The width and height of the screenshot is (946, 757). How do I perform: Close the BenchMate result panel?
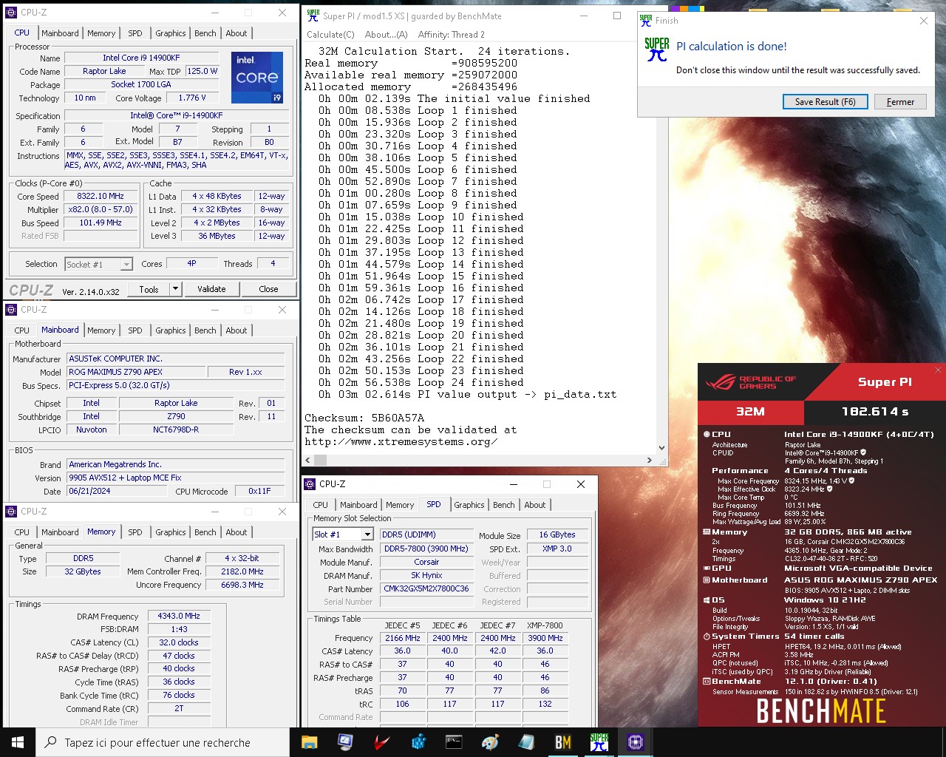tap(938, 370)
